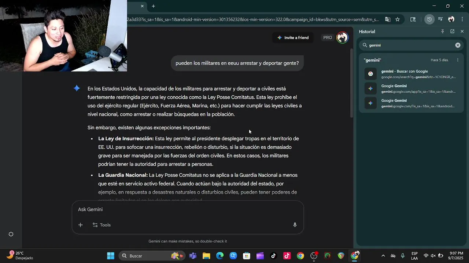
Task: Open Clipchamp purple icon in taskbar
Action: click(260, 256)
